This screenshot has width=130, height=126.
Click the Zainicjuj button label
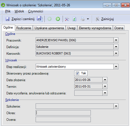(107, 19)
